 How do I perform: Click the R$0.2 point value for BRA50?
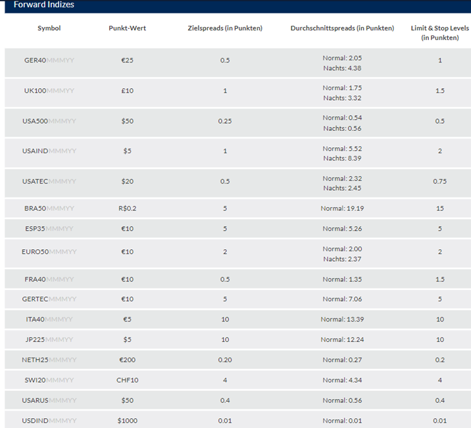point(128,208)
